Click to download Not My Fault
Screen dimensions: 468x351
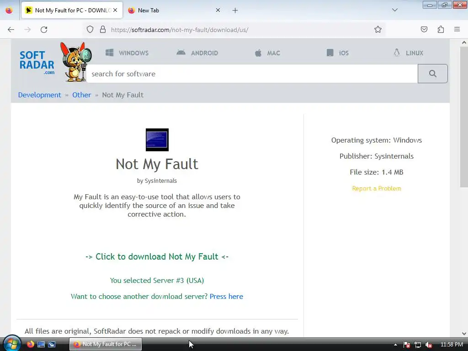(157, 257)
